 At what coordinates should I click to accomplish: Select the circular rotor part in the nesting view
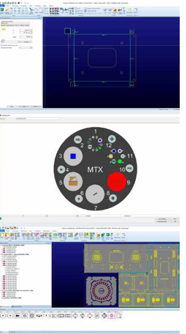pyautogui.click(x=101, y=291)
